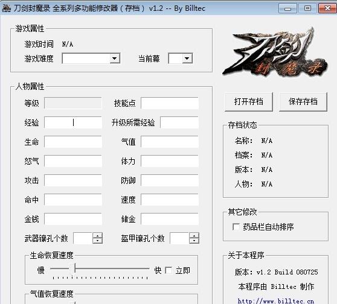The width and height of the screenshot is (337, 304).
Task: Click the 金钱 input field
Action: click(73, 219)
